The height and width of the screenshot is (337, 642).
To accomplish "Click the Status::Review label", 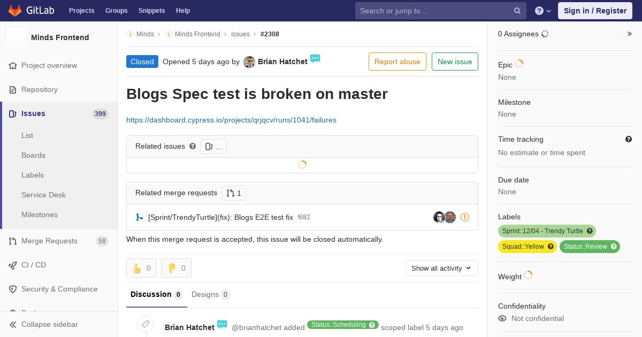I will click(x=590, y=247).
